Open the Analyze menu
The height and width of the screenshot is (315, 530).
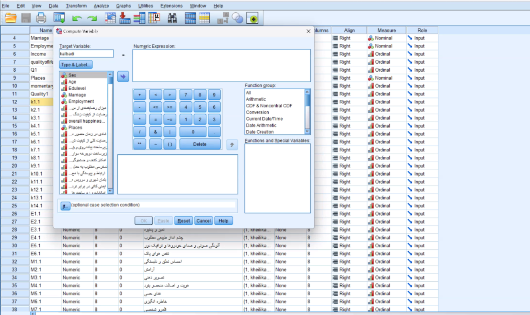[x=101, y=6]
